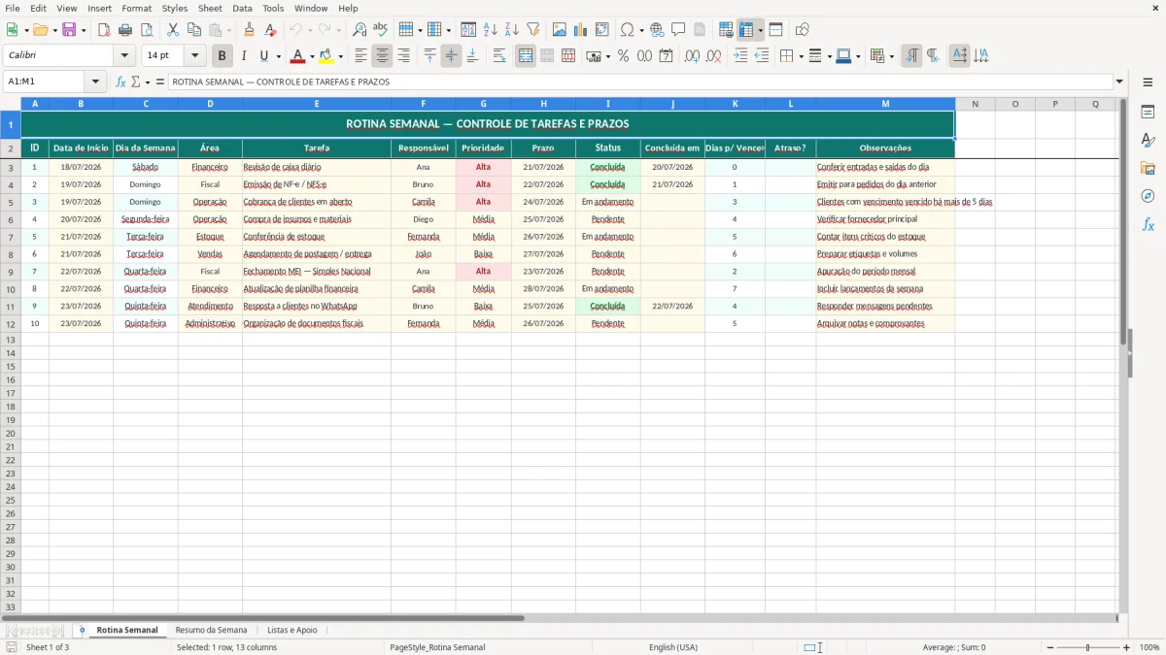The width and height of the screenshot is (1166, 655).
Task: Insert a chart
Action: pyautogui.click(x=581, y=30)
